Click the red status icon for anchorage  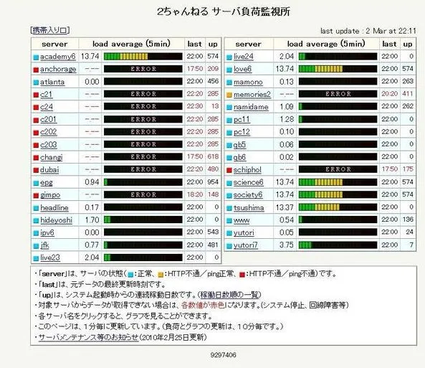[36, 70]
